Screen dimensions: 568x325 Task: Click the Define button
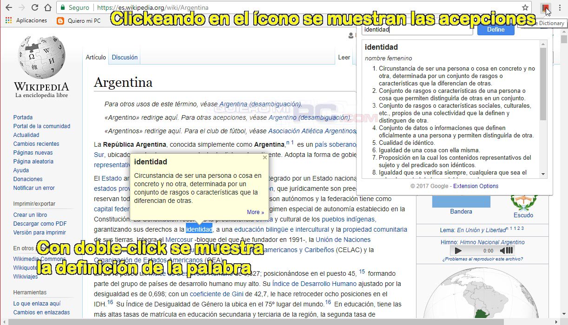pos(496,29)
